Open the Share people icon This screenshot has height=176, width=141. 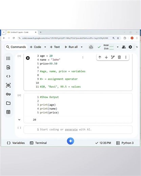point(124,47)
